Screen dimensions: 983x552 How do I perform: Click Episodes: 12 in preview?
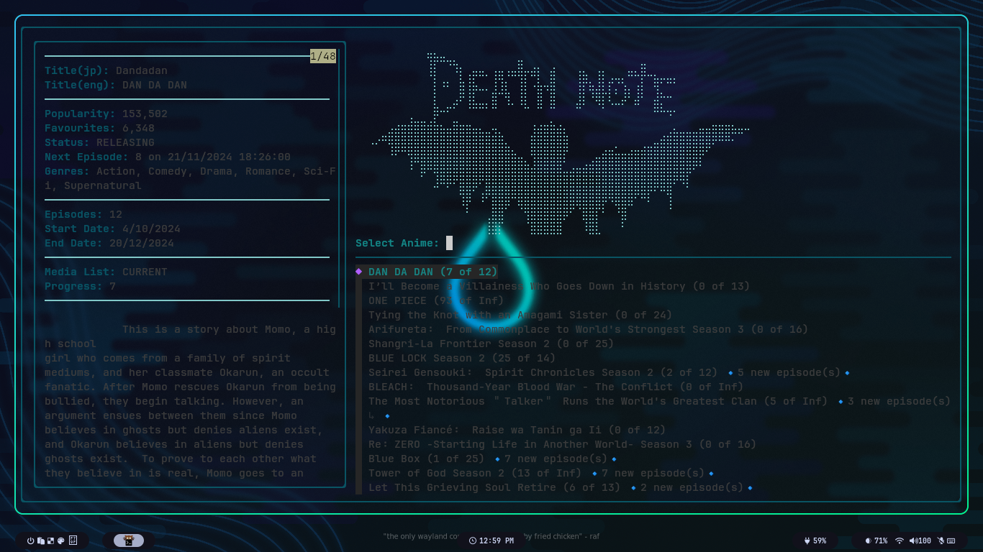click(x=83, y=214)
